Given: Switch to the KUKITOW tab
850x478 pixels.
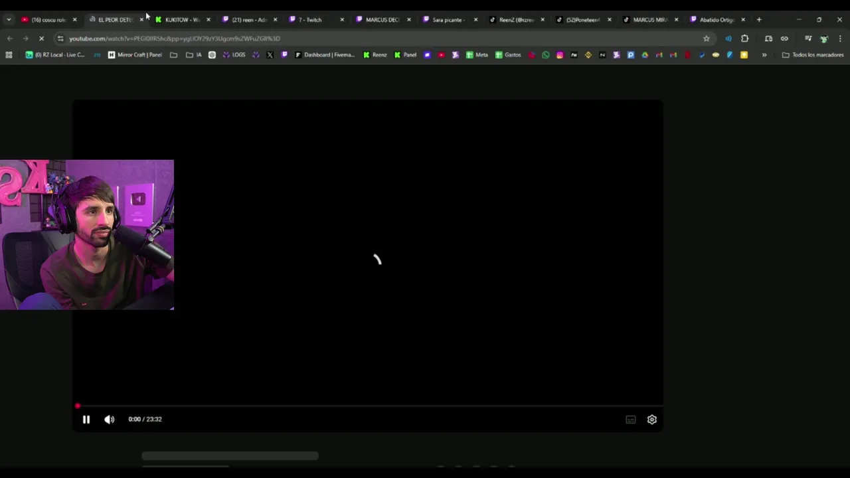Looking at the screenshot, I should click(183, 20).
